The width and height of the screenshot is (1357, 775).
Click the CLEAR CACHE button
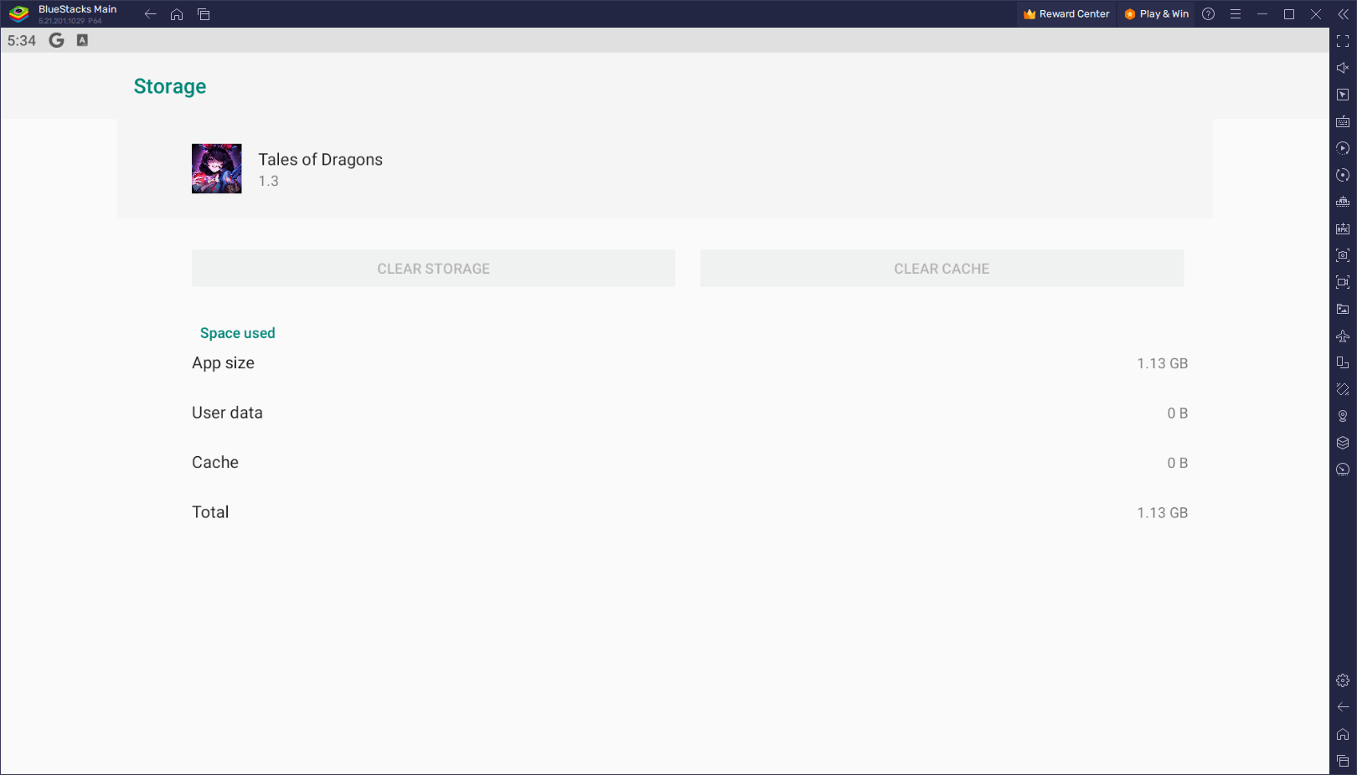942,269
